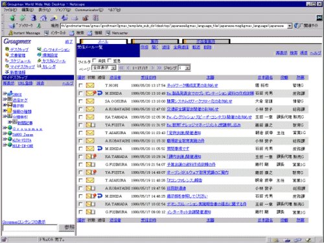Go back with the Netscape Back arrow
The height and width of the screenshot is (243, 324).
tap(12, 18)
